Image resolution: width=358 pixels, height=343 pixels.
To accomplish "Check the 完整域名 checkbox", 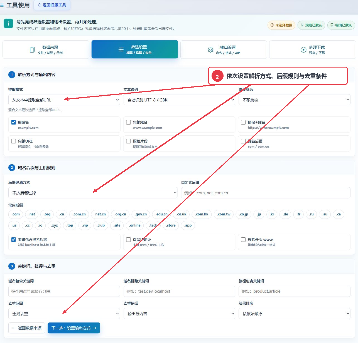I will point(128,122).
